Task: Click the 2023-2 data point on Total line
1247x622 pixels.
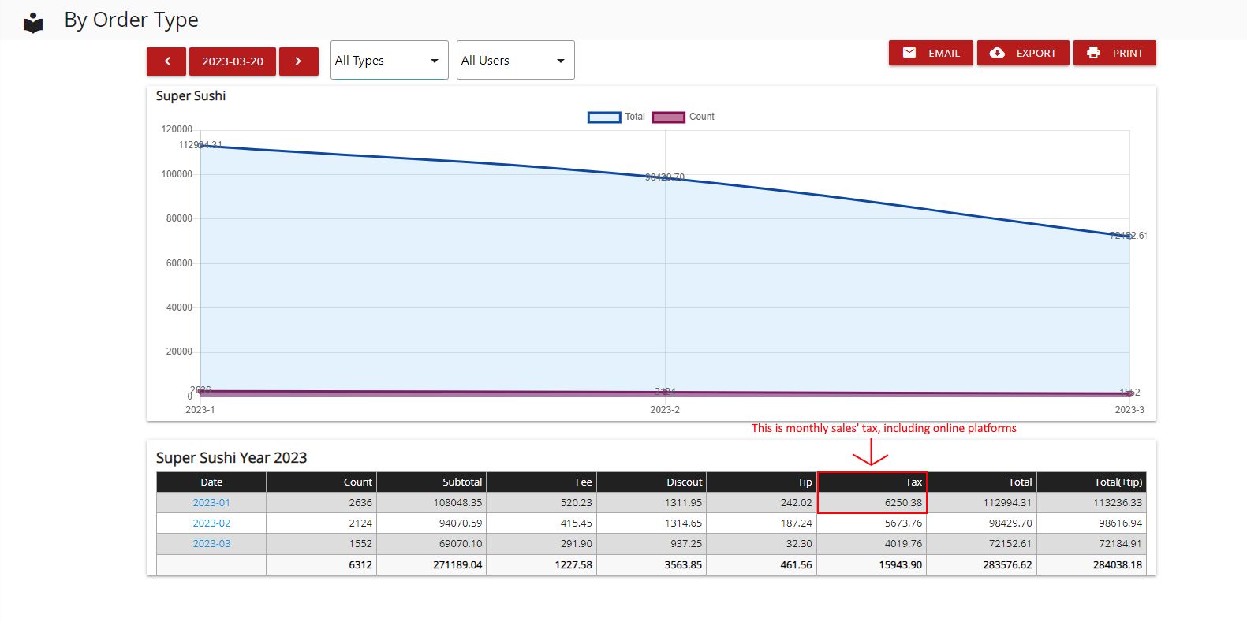Action: tap(665, 179)
